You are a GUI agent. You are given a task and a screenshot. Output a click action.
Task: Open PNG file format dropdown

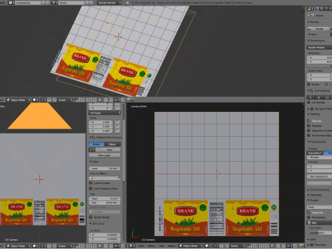(x=320, y=223)
